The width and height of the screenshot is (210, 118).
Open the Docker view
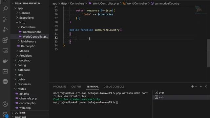tap(5, 61)
